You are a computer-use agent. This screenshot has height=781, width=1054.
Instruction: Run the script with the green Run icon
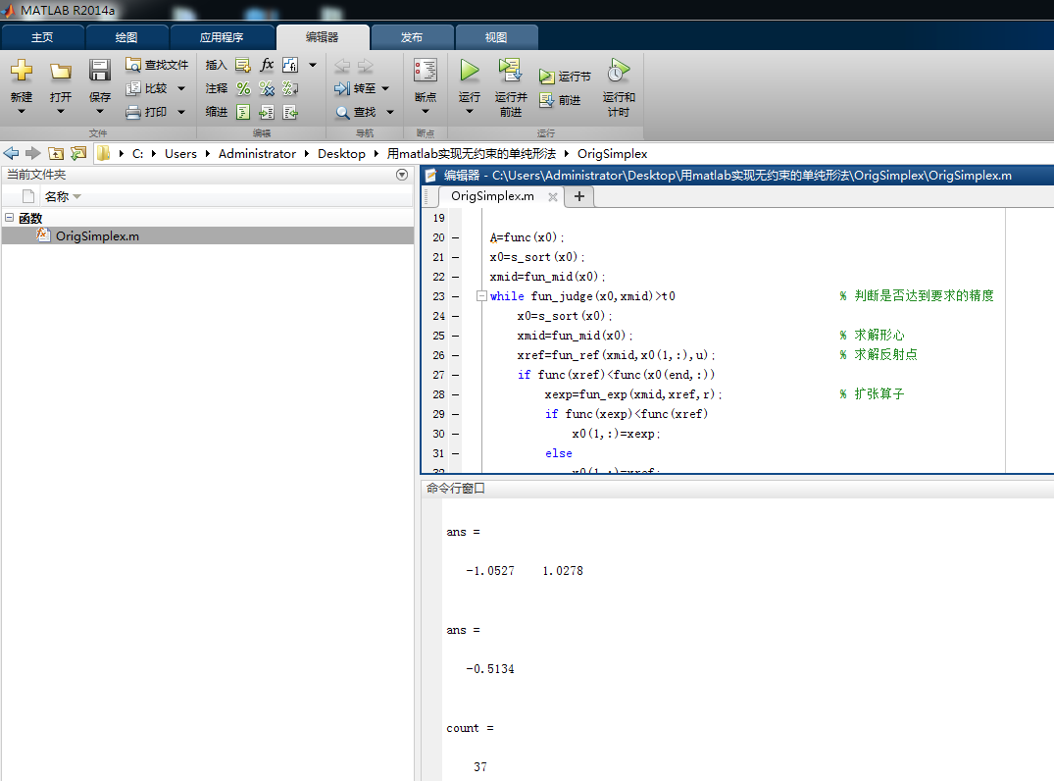(470, 70)
